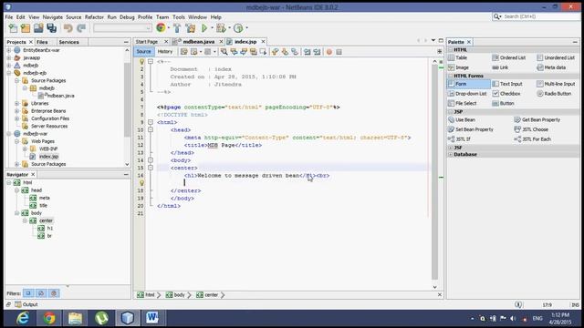Click the Redo toolbar icon

tap(81, 28)
